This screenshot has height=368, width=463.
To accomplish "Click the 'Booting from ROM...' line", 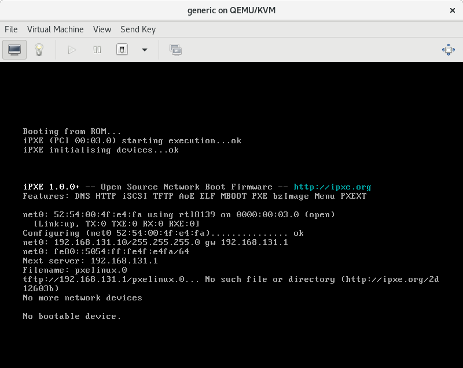I will pyautogui.click(x=72, y=131).
